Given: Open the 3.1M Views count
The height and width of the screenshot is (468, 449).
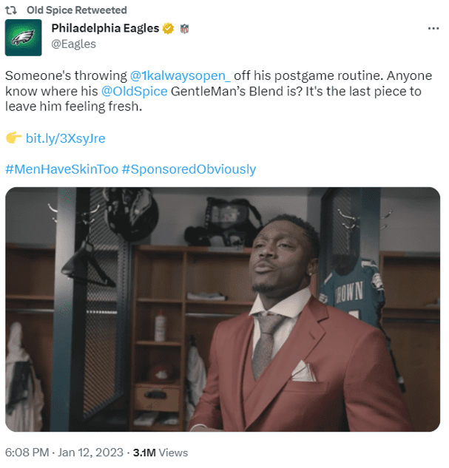Looking at the screenshot, I should point(161,452).
